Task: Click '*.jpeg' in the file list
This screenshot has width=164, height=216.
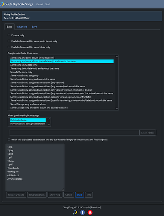Action: click(x=10, y=150)
